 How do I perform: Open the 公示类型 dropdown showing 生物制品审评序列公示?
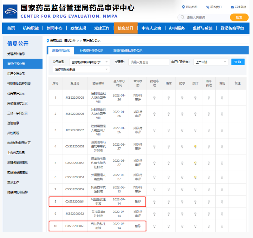pyautogui.click(x=89, y=62)
